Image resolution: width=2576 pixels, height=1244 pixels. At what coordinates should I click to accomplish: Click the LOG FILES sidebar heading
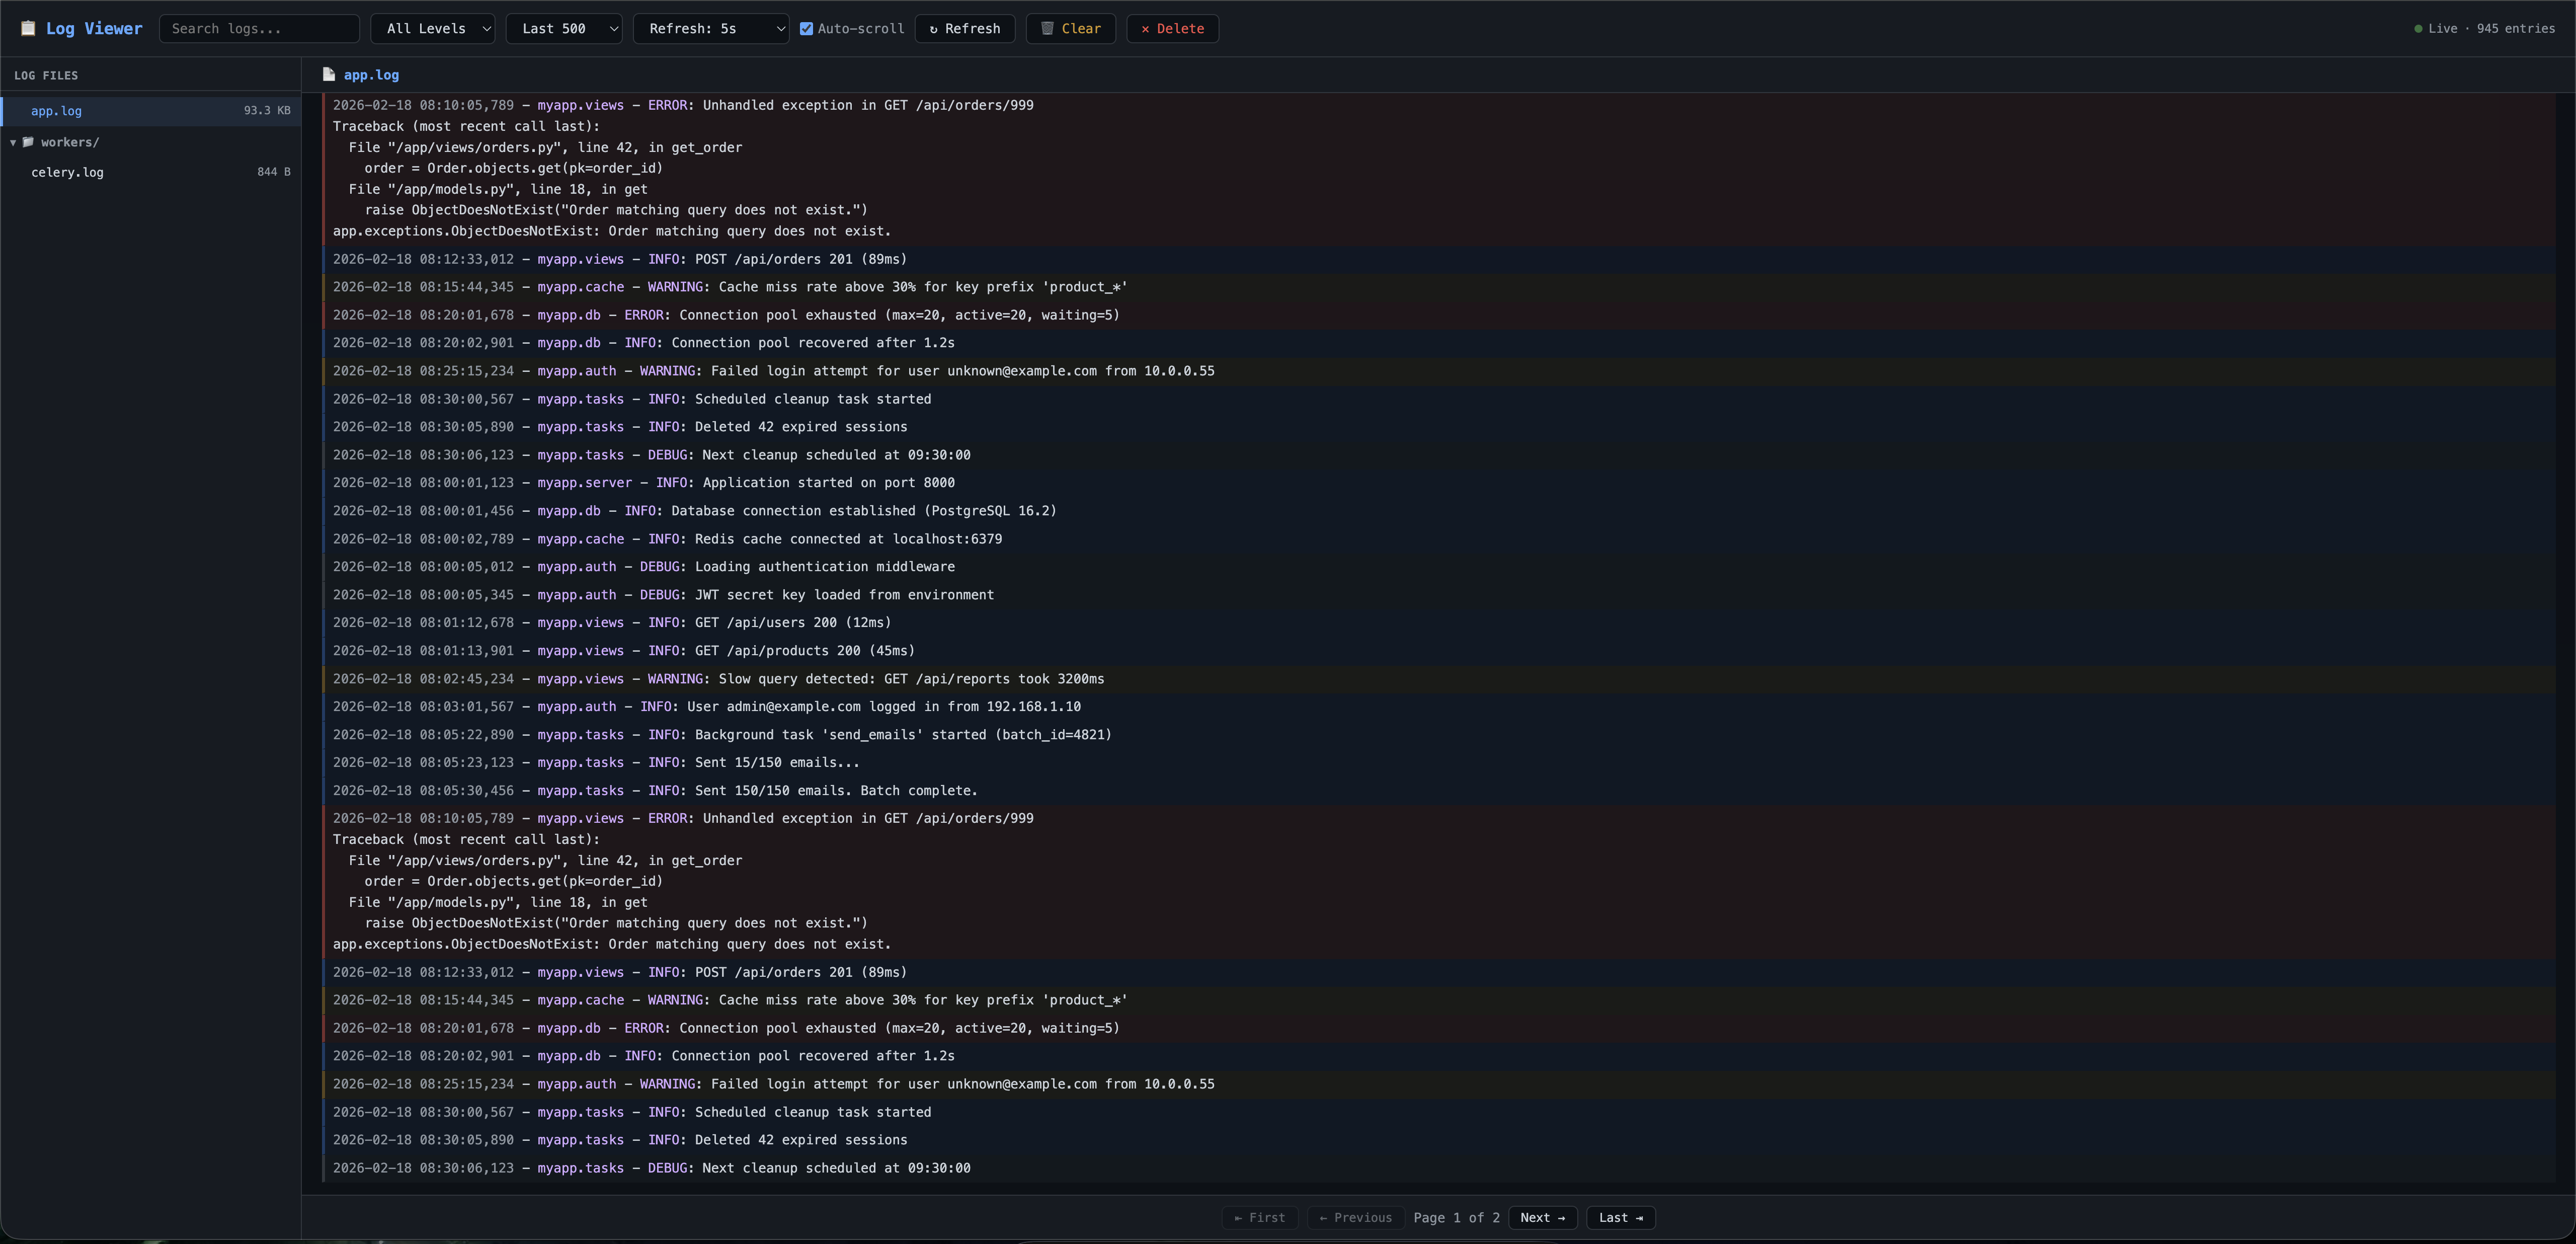click(46, 75)
